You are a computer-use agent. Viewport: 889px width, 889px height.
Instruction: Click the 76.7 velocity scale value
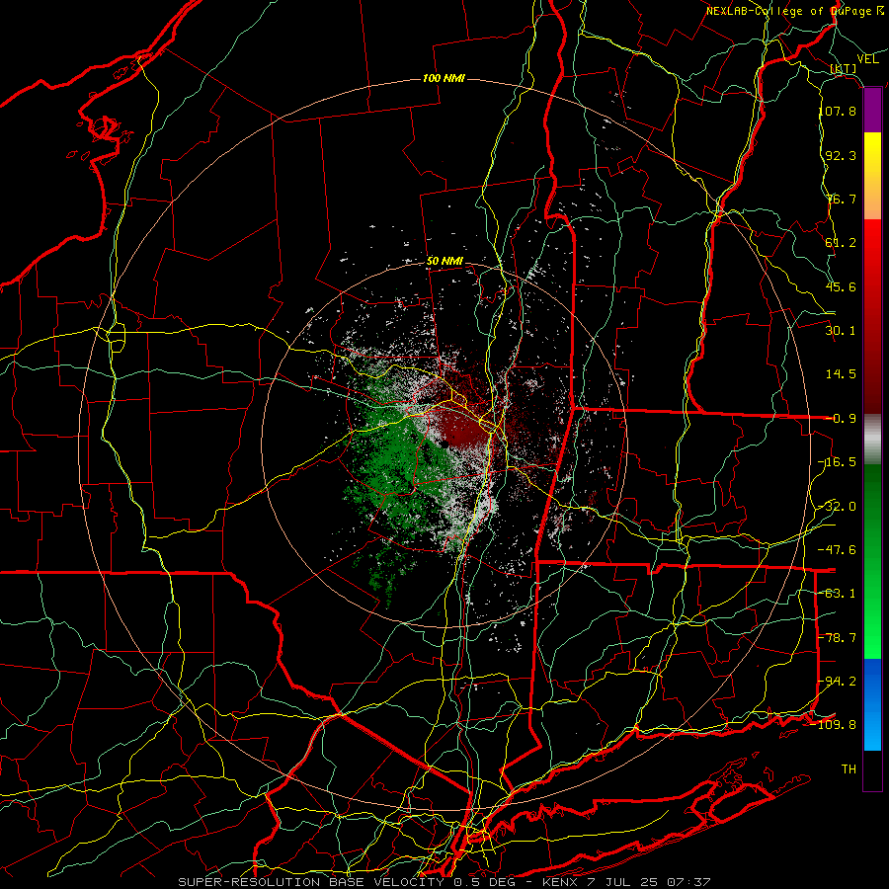841,199
